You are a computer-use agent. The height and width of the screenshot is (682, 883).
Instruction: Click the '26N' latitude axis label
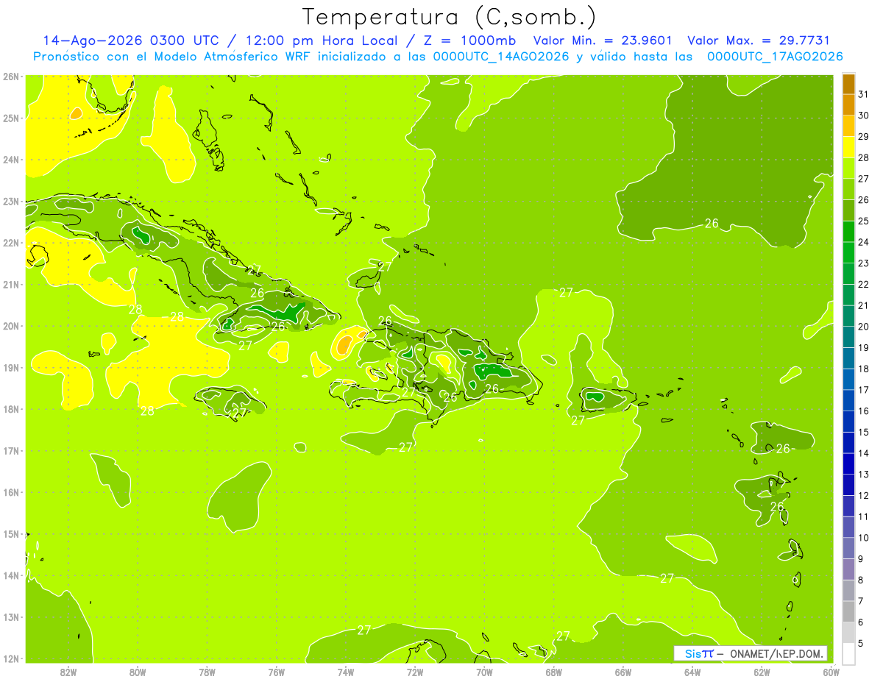11,77
